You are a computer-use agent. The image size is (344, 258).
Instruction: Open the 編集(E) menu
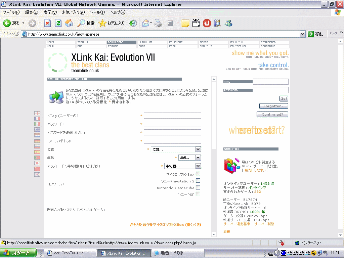pos(32,12)
